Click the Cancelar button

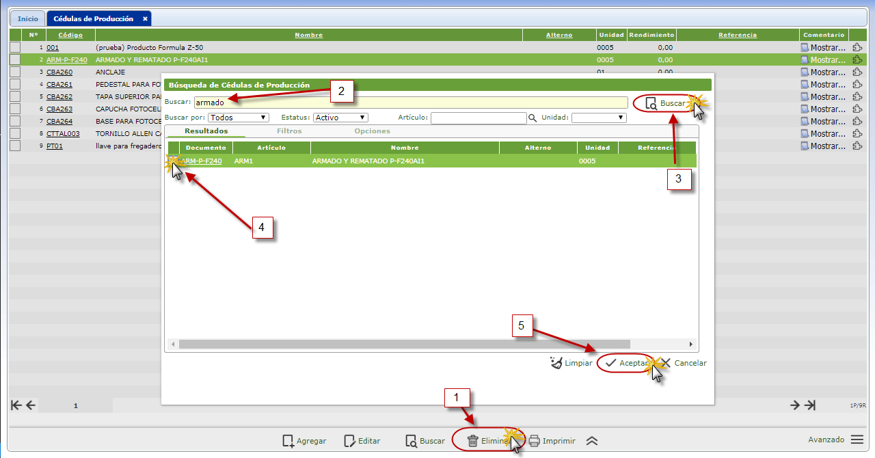[684, 363]
